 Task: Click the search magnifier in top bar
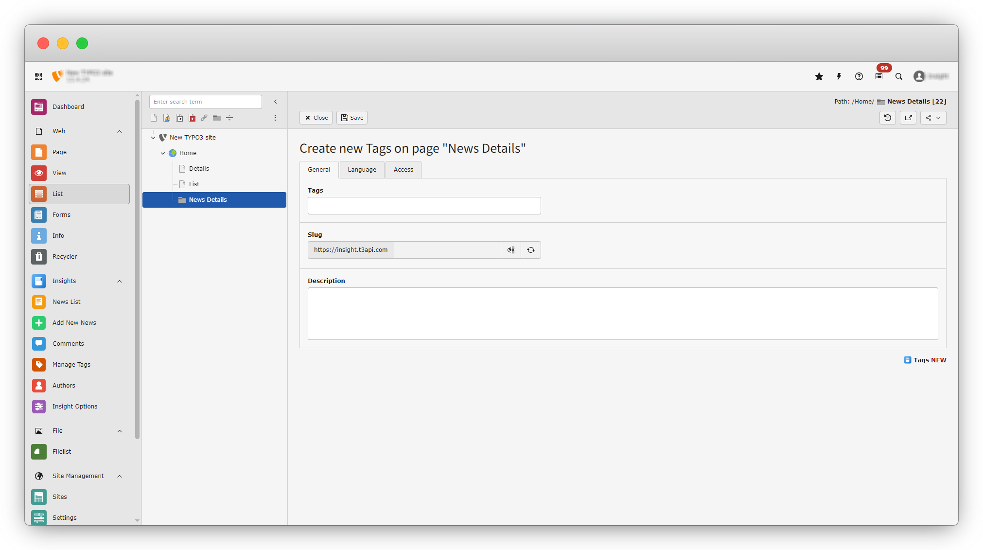(x=899, y=76)
